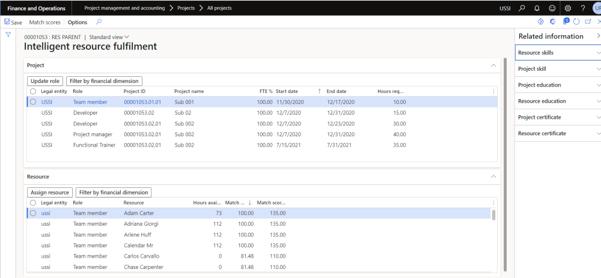Sort by the Start date column header
Viewport: 601px width, 278px height.
tap(287, 91)
